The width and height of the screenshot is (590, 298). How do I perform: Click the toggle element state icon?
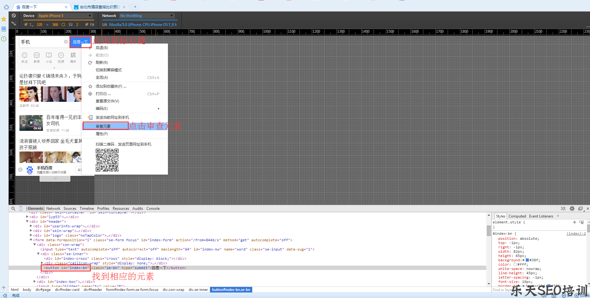tap(582, 222)
